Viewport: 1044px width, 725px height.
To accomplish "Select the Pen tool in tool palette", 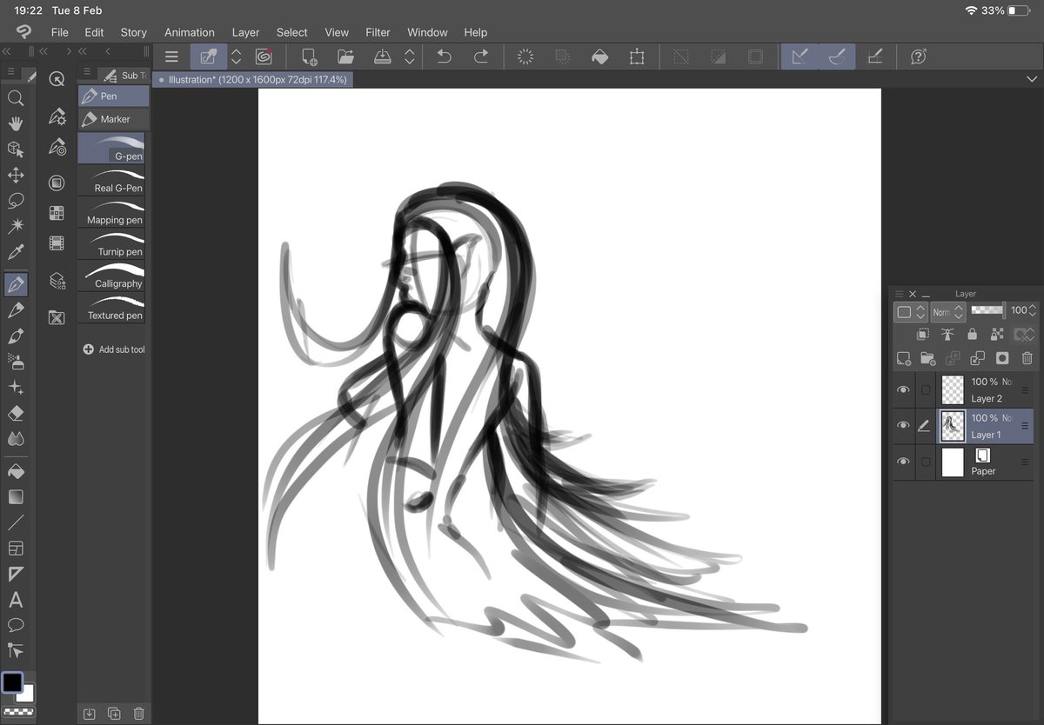I will coord(15,284).
